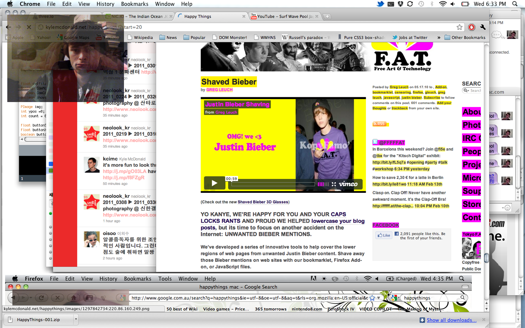The image size is (525, 328).
Task: Click the Twitter bird menu bar icon
Action: [x=380, y=4]
